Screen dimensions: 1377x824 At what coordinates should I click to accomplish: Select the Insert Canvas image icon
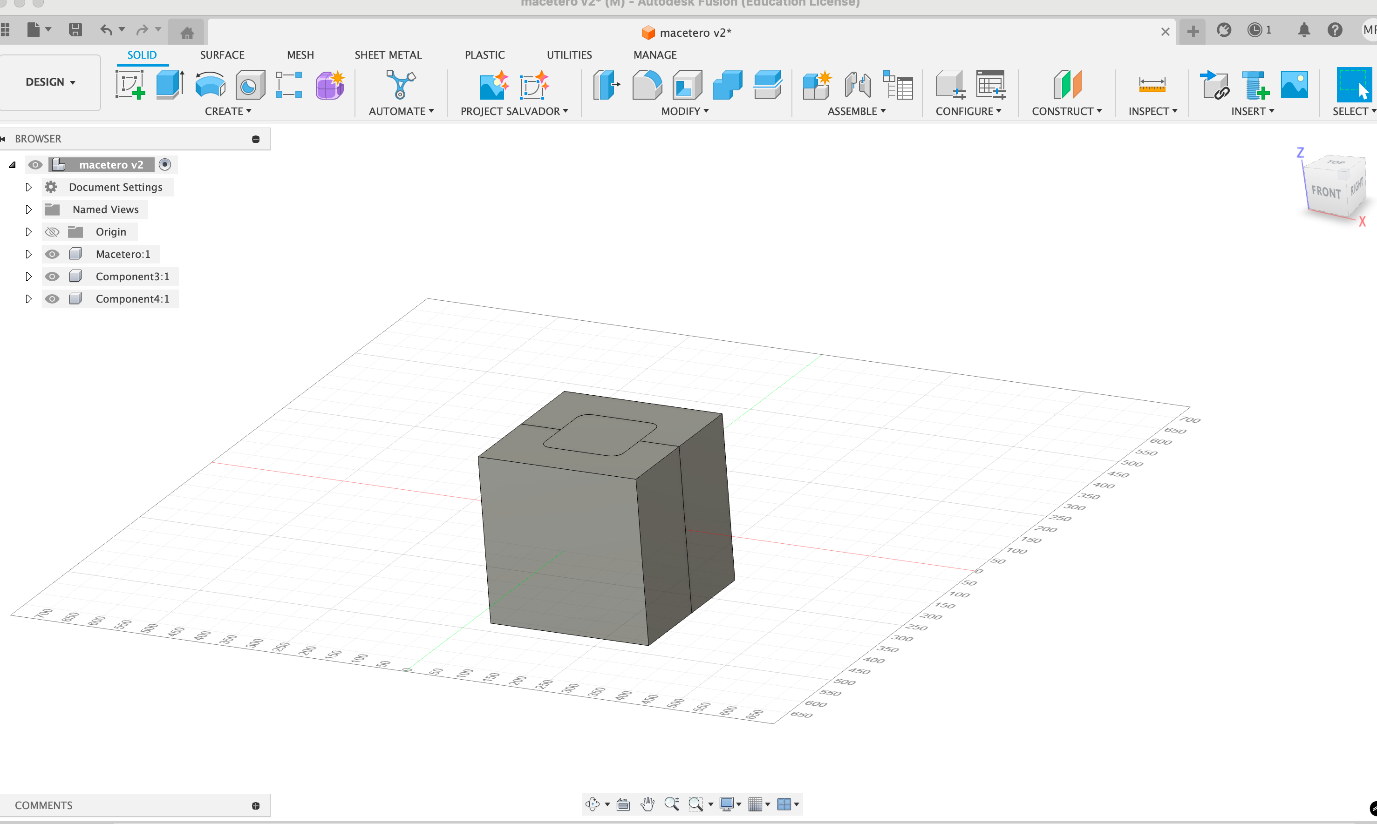(1294, 84)
